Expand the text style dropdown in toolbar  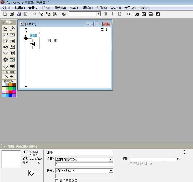[98, 14]
